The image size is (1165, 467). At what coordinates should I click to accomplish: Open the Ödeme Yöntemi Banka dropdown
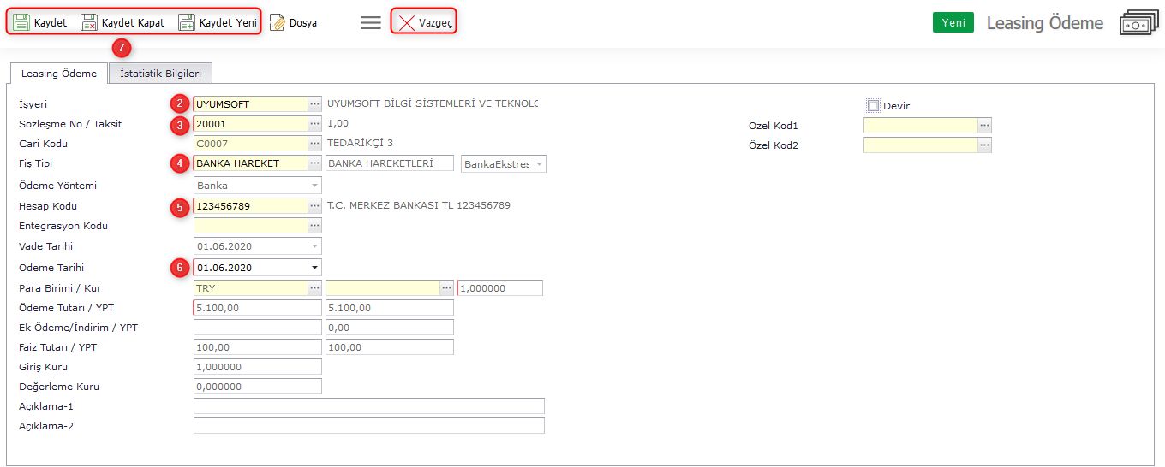(314, 186)
